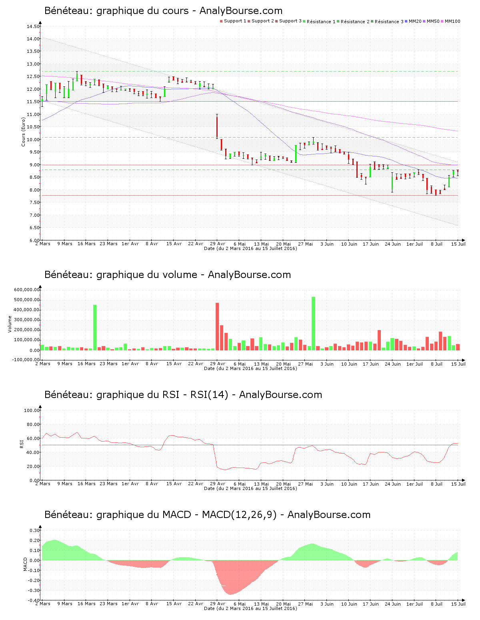This screenshot has width=480, height=620.
Task: Click '24 Juin' date on RSI chart
Action: (393, 484)
